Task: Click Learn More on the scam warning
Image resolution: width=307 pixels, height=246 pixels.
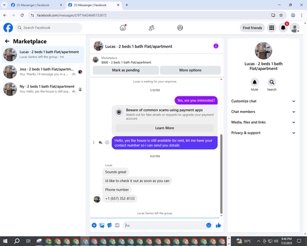Action: point(165,128)
